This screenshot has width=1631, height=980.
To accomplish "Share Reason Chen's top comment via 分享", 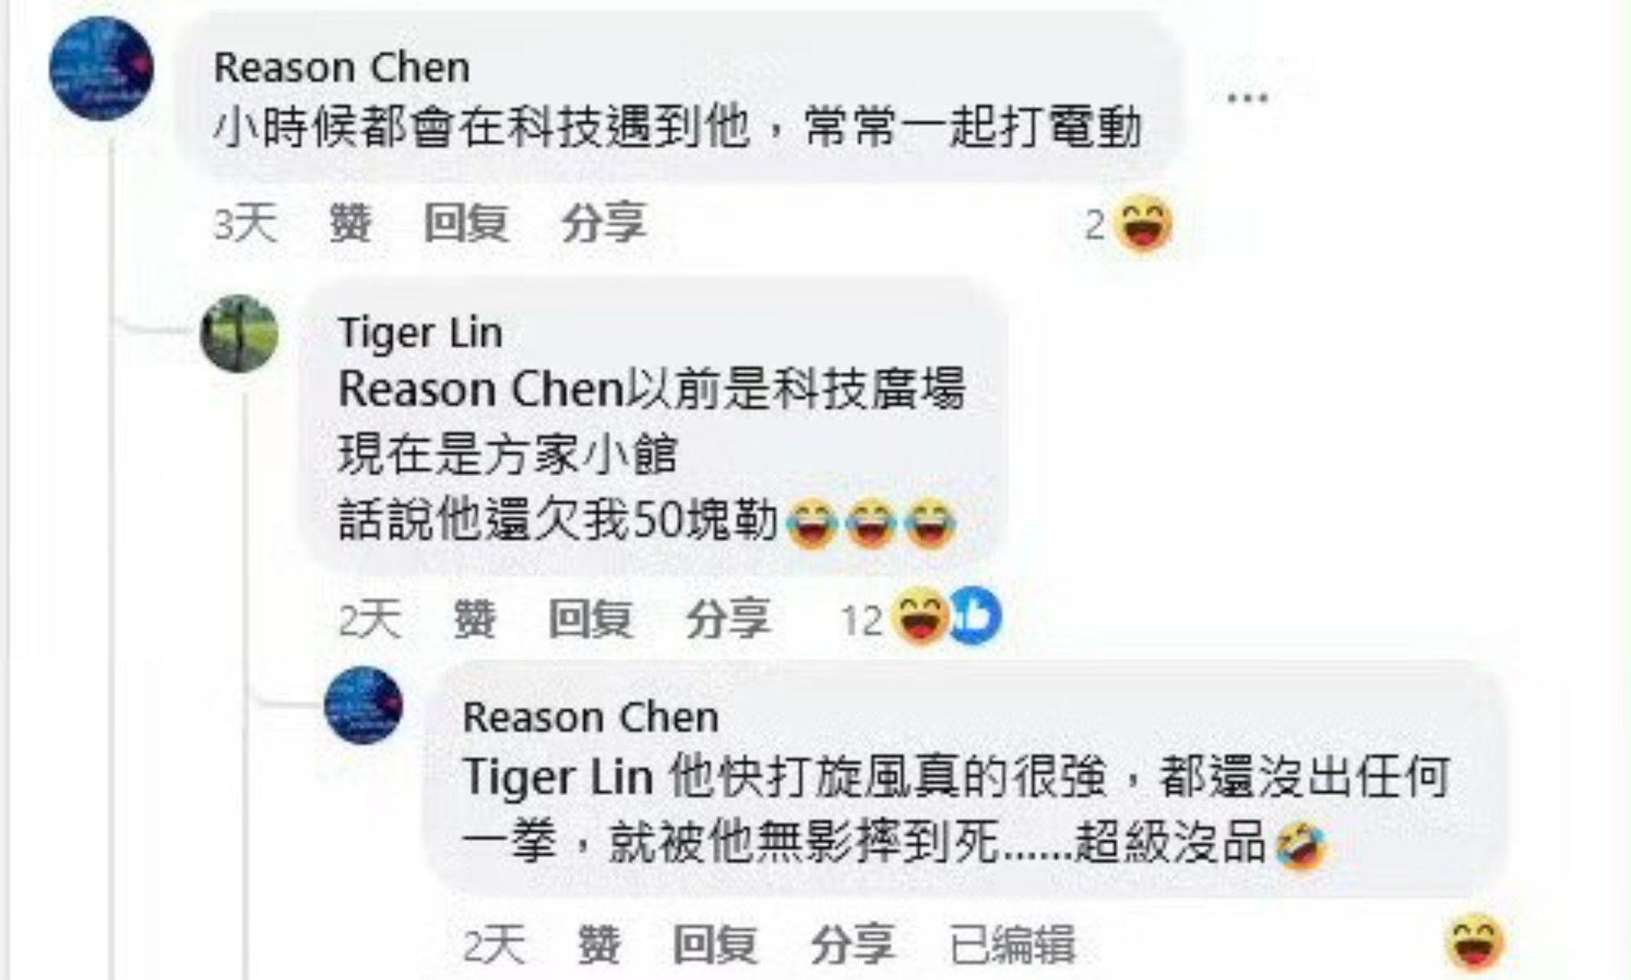I will point(604,223).
